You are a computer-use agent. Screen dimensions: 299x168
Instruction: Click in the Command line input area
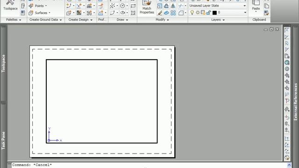click(x=149, y=165)
